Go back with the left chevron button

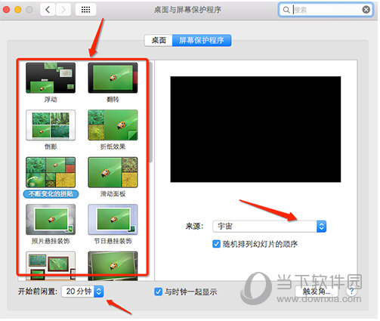(x=48, y=10)
